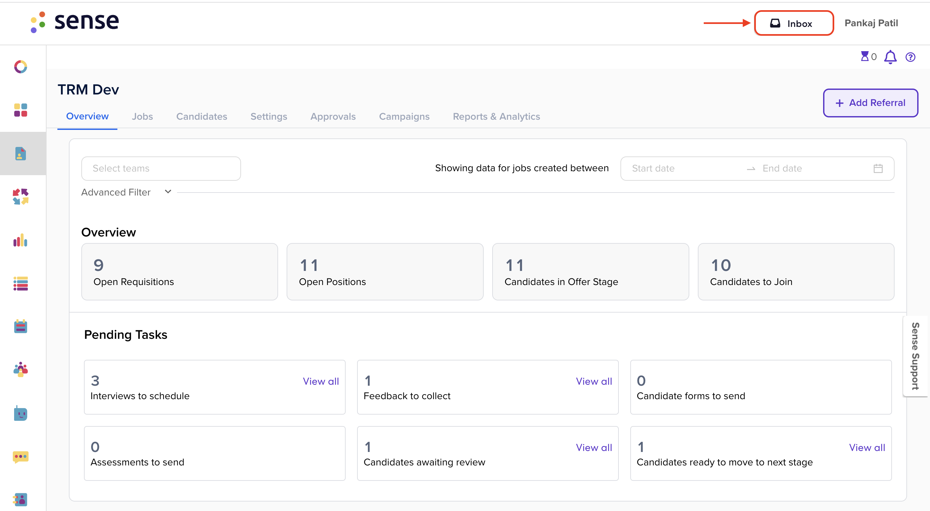
Task: Switch to the Settings tab
Action: tap(269, 116)
